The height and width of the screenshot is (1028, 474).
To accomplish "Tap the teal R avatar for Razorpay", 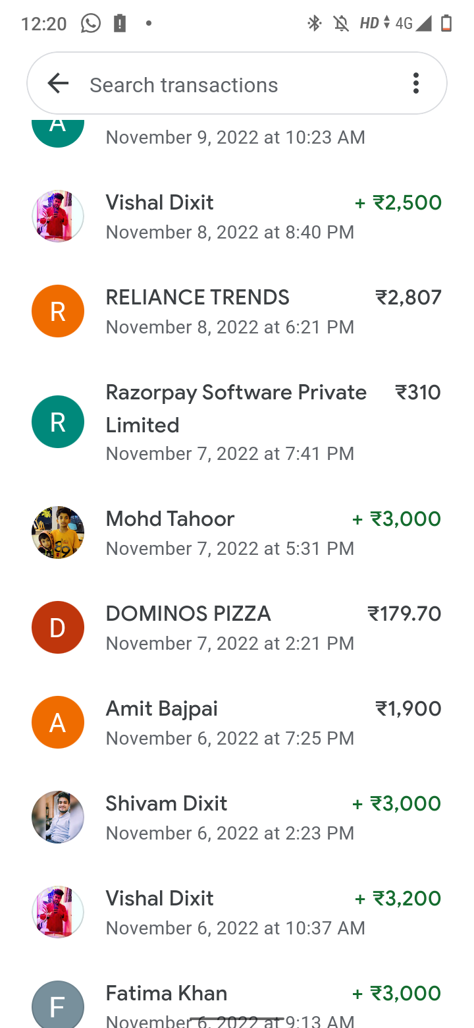I will click(58, 422).
